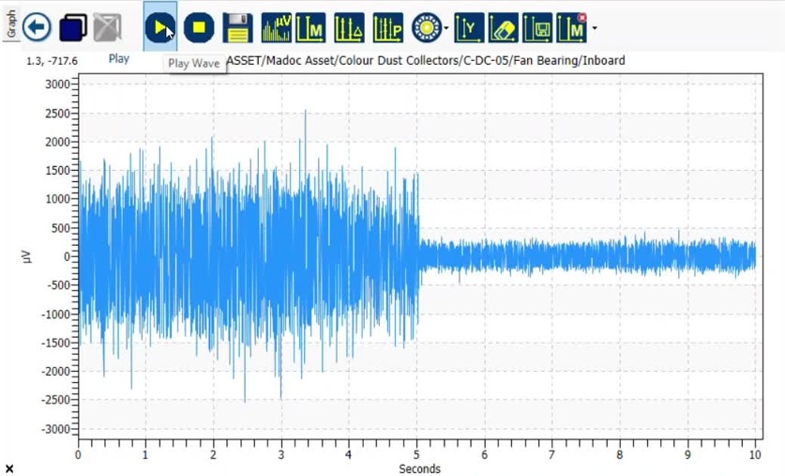Click the Seconds x-axis label
785x476 pixels.
pyautogui.click(x=419, y=468)
